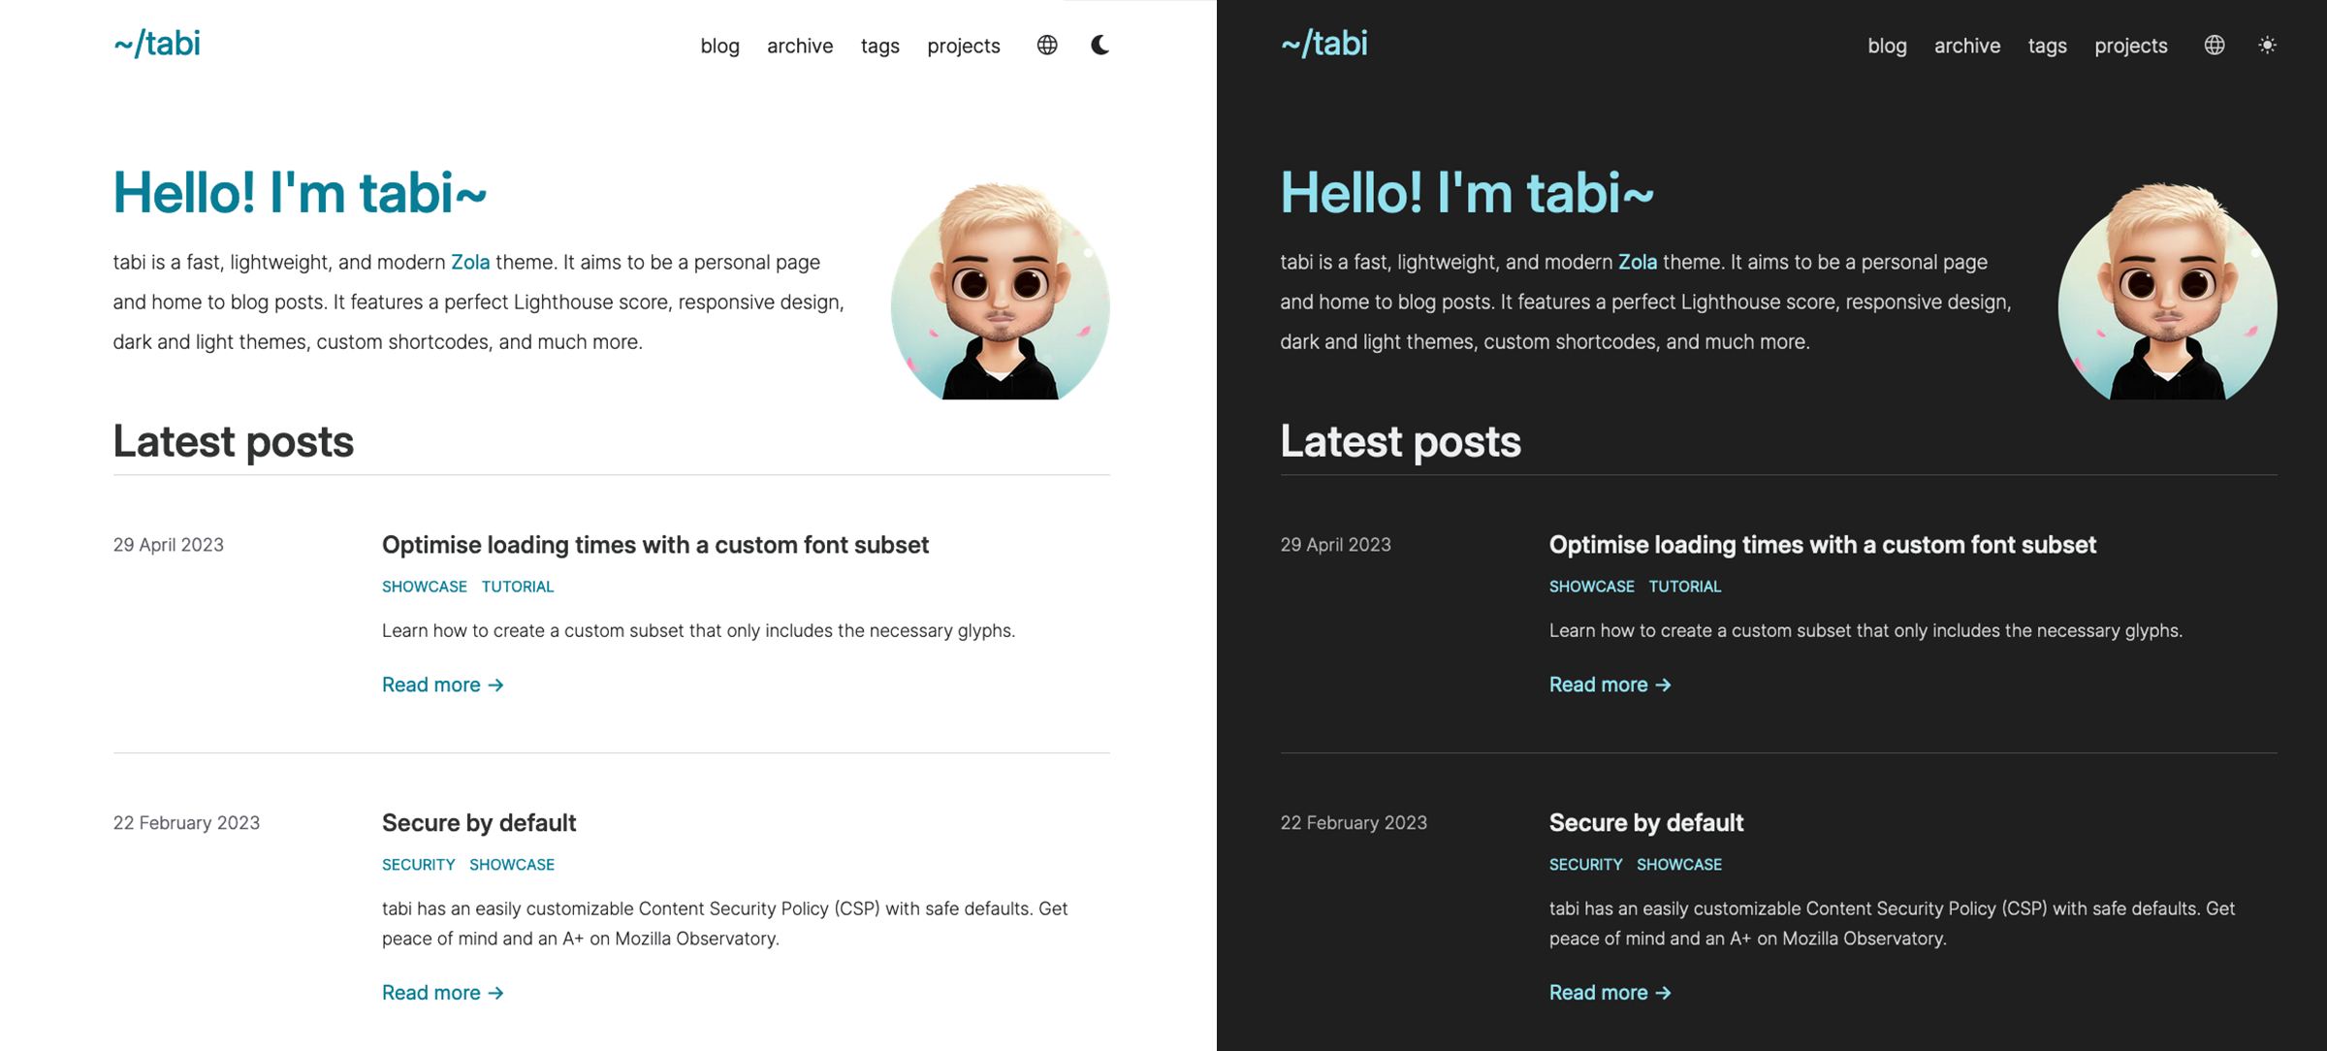Go to projects page in dark header
The image size is (2327, 1051).
coord(2131,47)
